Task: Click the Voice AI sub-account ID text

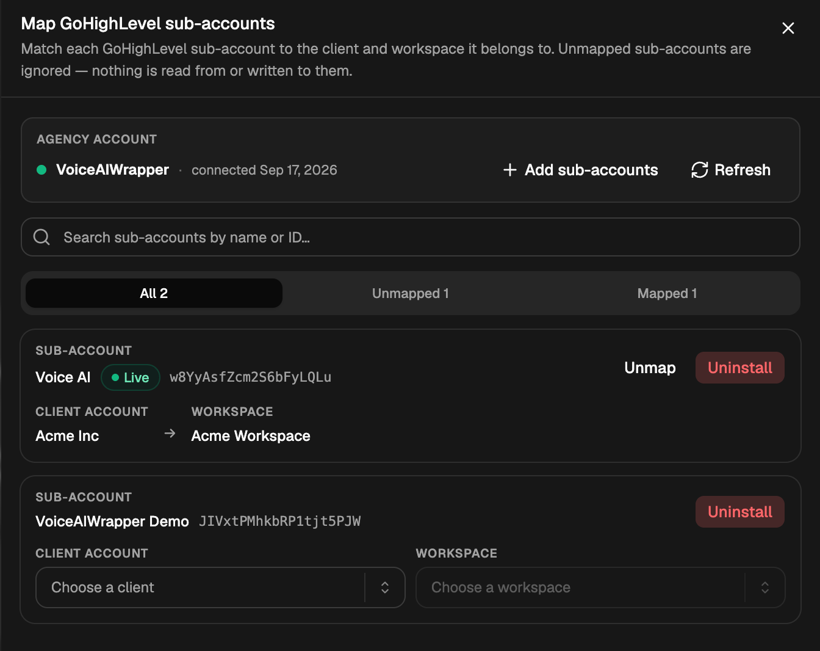Action: 251,377
